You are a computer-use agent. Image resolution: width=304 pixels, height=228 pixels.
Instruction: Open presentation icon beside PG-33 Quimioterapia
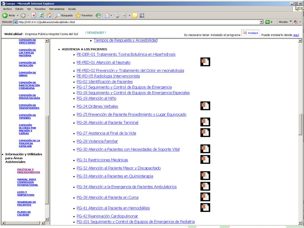click(x=205, y=176)
